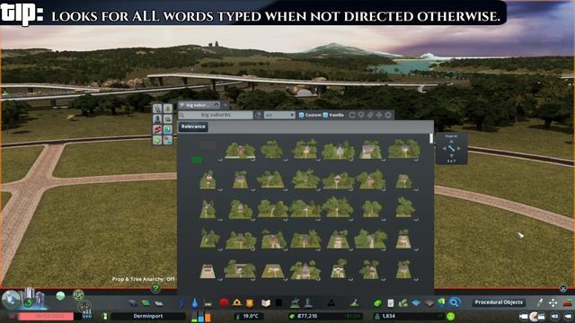Click the right arrow in rotation panel
Image resolution: width=575 pixels, height=323 pixels.
(459, 149)
